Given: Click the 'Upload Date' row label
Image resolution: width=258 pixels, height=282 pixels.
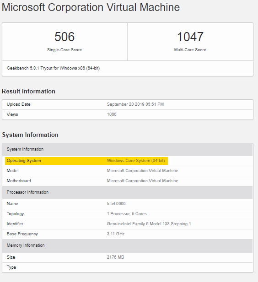Looking at the screenshot, I should [x=18, y=104].
